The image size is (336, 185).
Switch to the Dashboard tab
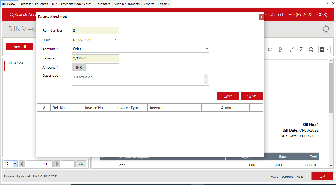coord(103,4)
